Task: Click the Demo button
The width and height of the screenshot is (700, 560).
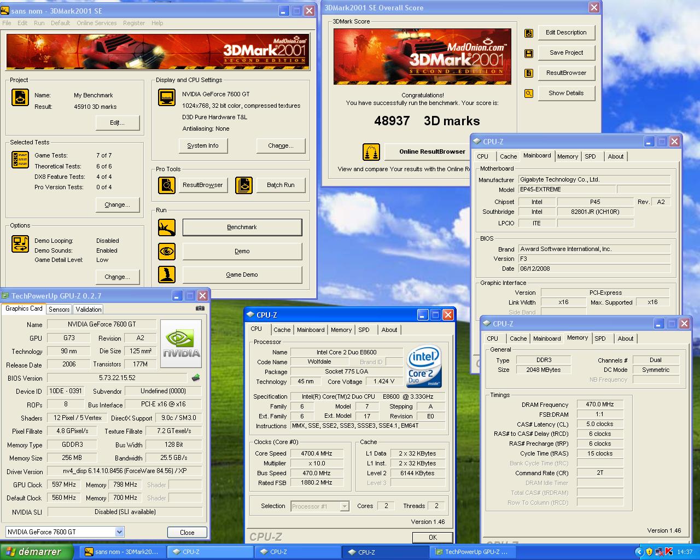Action: [242, 252]
